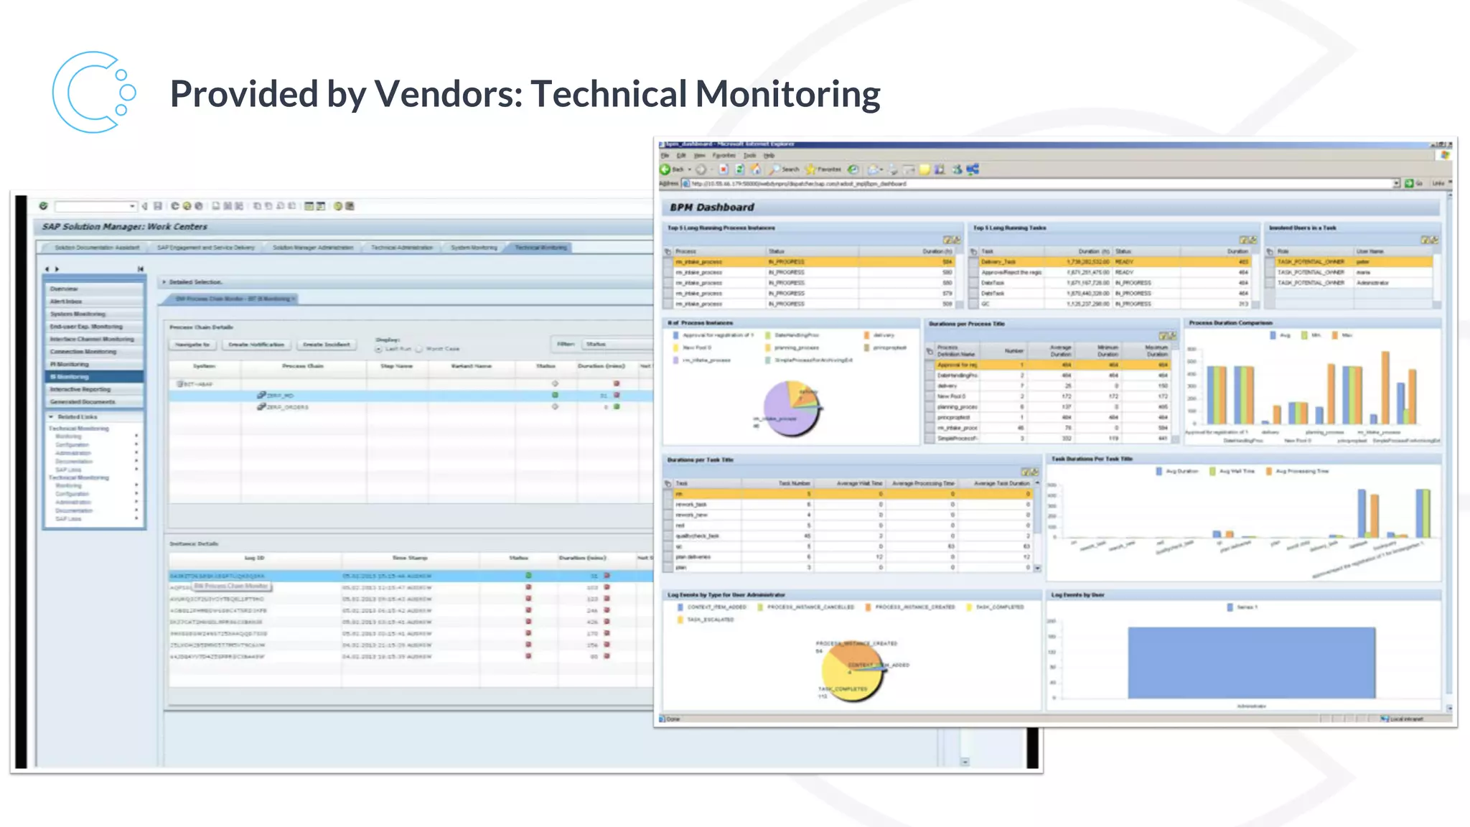Expand the Detailed Selection section
The height and width of the screenshot is (827, 1470).
point(164,282)
